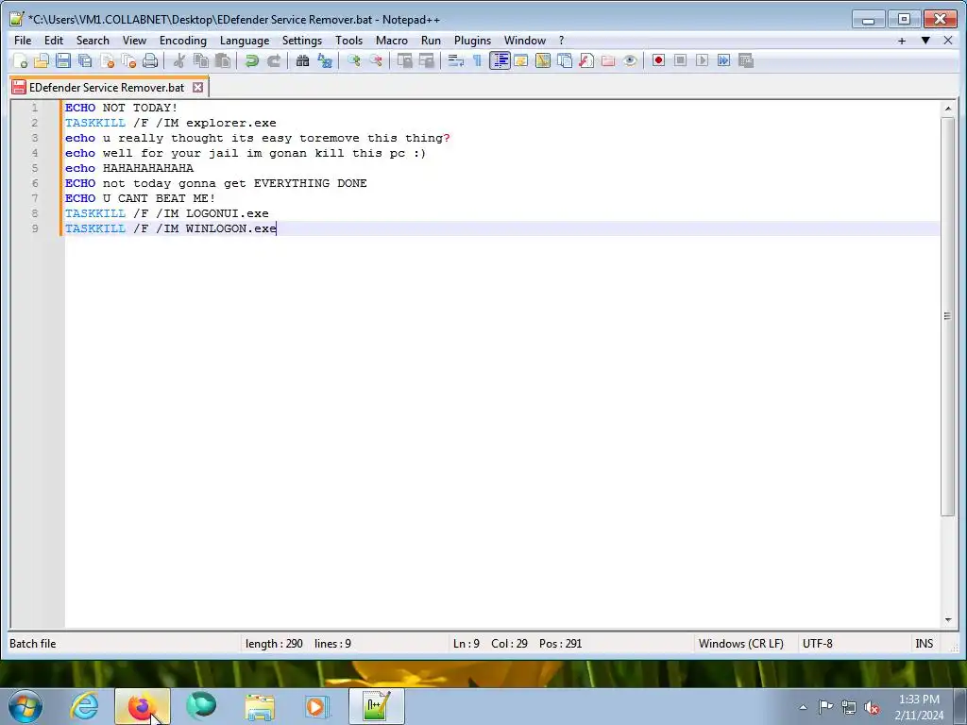Click the Batch file status label
The width and height of the screenshot is (967, 725).
(33, 644)
